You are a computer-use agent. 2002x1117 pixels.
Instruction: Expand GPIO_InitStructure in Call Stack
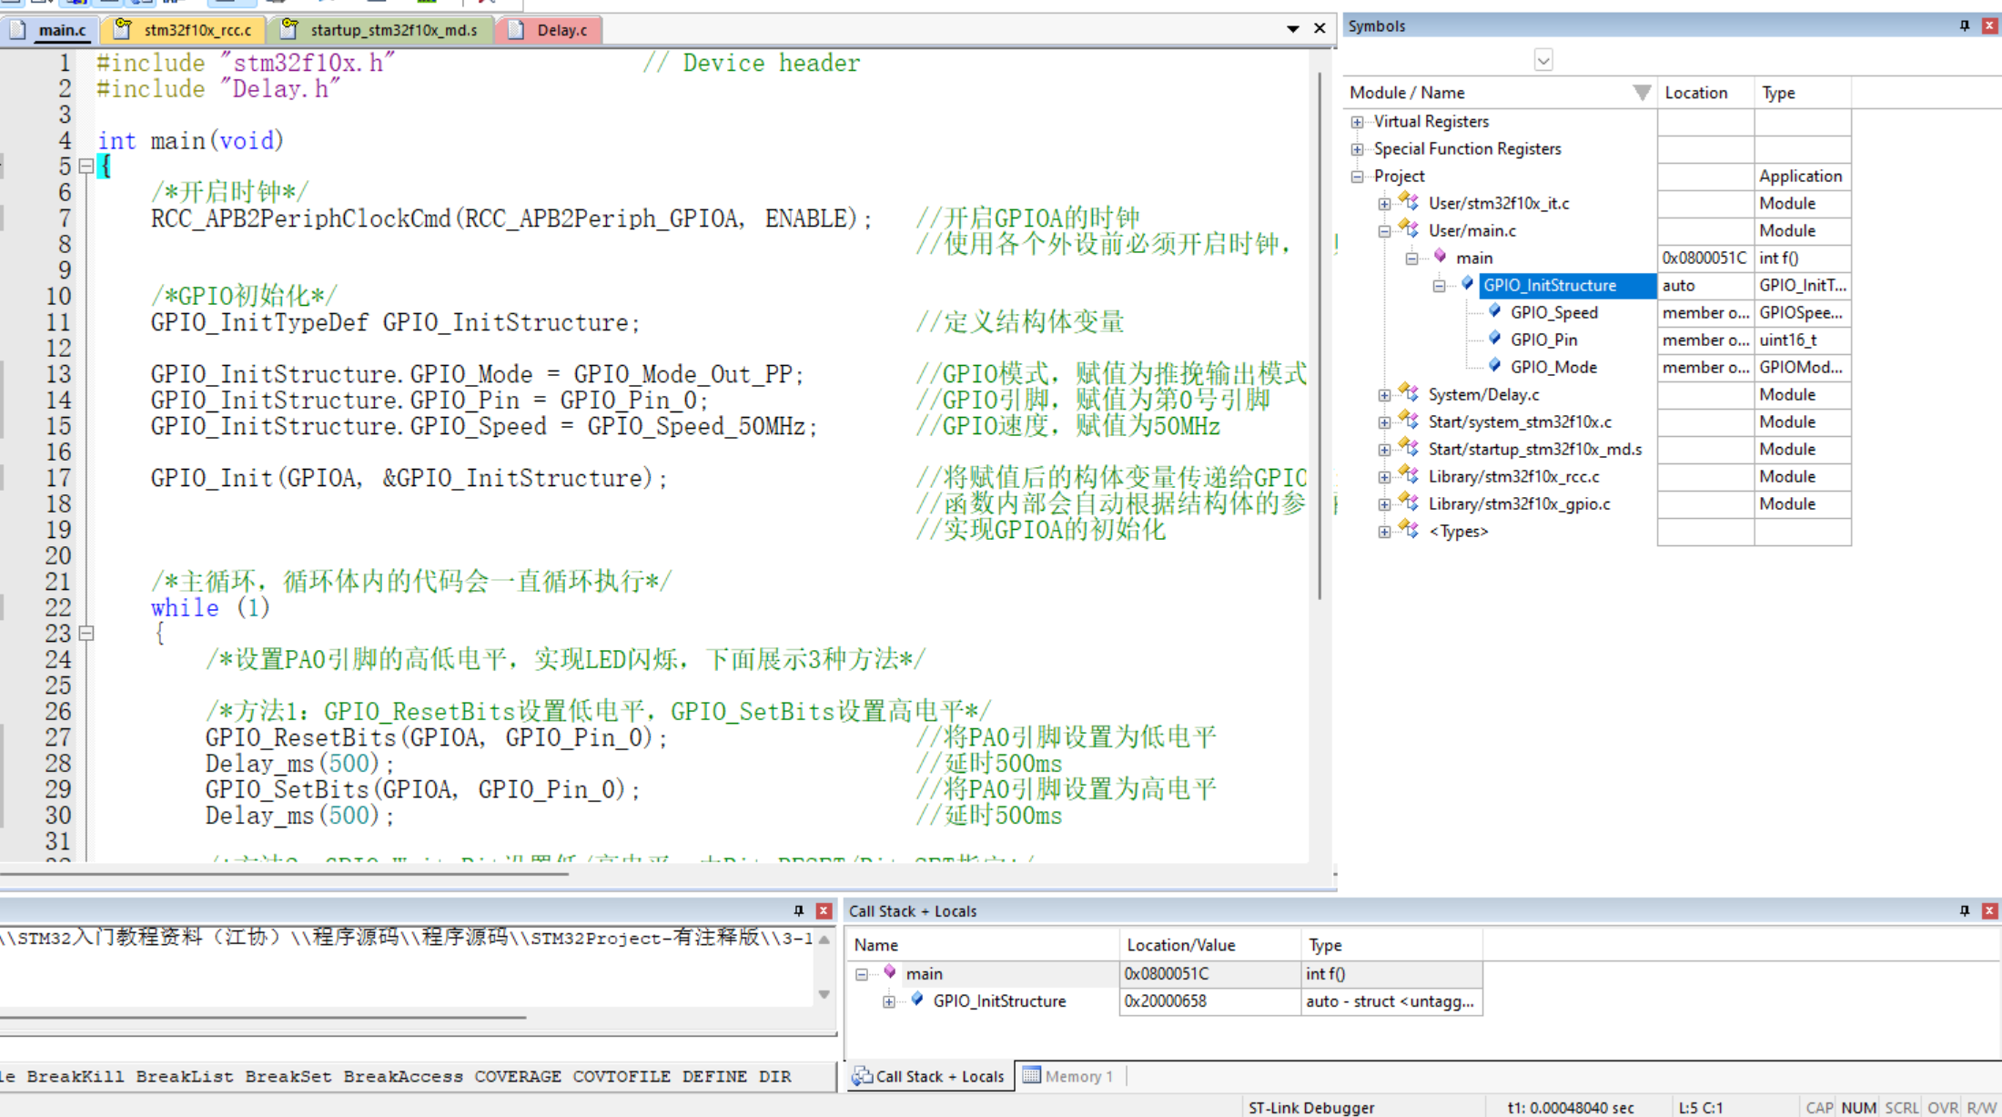(889, 1001)
